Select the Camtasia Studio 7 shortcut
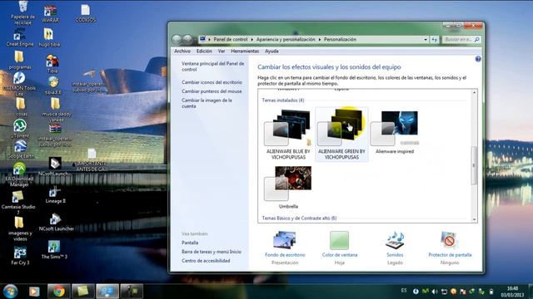The width and height of the screenshot is (533, 299). pyautogui.click(x=18, y=203)
